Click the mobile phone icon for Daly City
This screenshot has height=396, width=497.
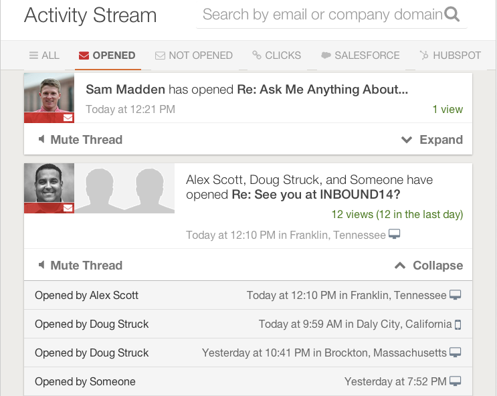coord(458,324)
